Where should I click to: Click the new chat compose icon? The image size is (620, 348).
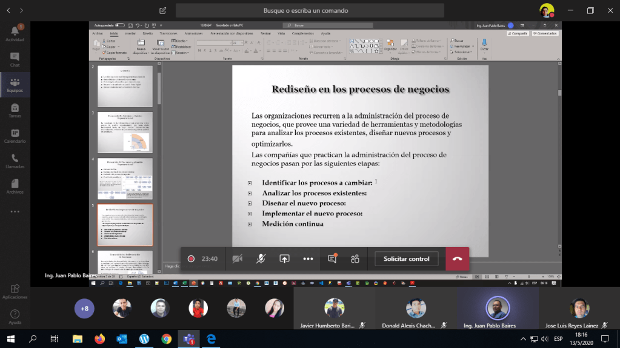tap(162, 10)
